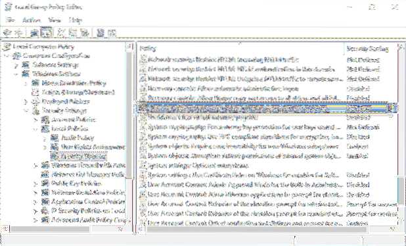
Task: Click the Up One Level toolbar icon
Action: pos(34,33)
